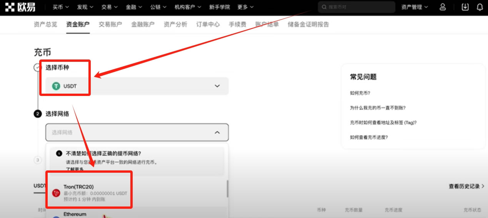Focus the market search field
The height and width of the screenshot is (218, 488).
tap(356, 7)
